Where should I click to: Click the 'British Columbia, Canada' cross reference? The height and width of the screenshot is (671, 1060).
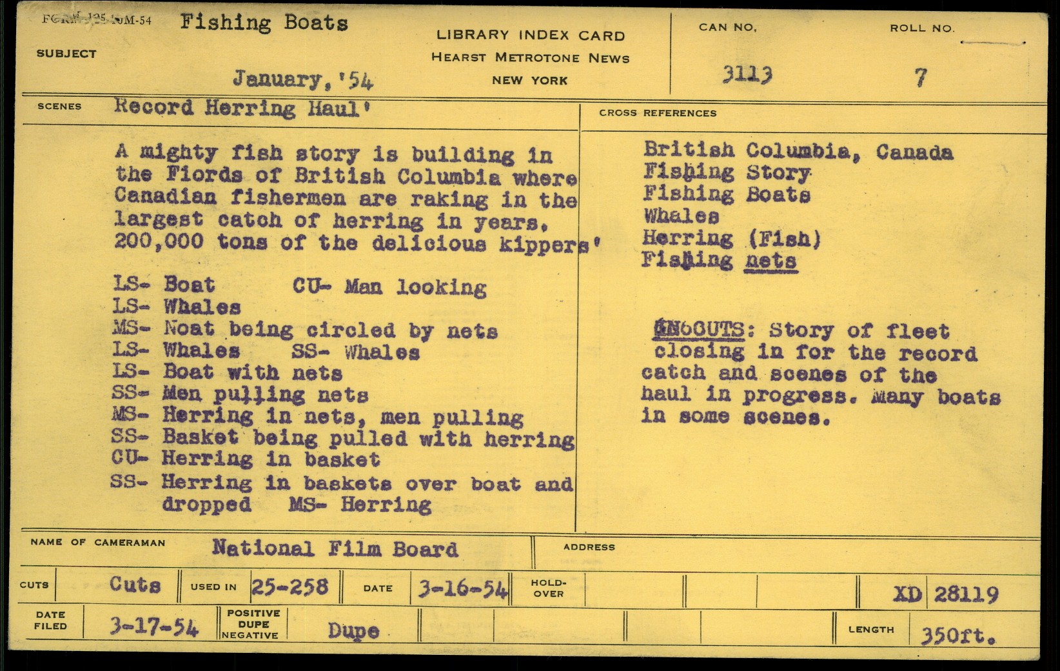798,152
